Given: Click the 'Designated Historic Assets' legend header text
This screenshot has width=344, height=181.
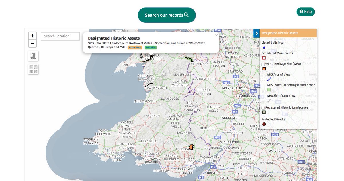Looking at the screenshot, I should (x=280, y=33).
